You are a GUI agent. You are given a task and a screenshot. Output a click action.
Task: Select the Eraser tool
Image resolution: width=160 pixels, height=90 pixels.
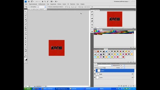click(x=26, y=32)
